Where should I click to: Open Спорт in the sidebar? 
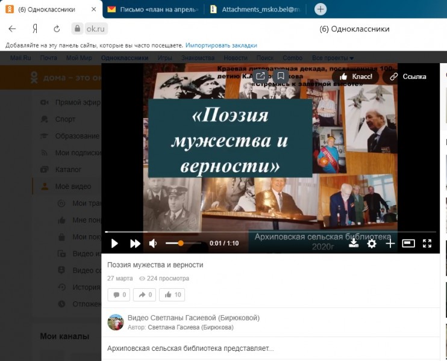click(x=65, y=119)
